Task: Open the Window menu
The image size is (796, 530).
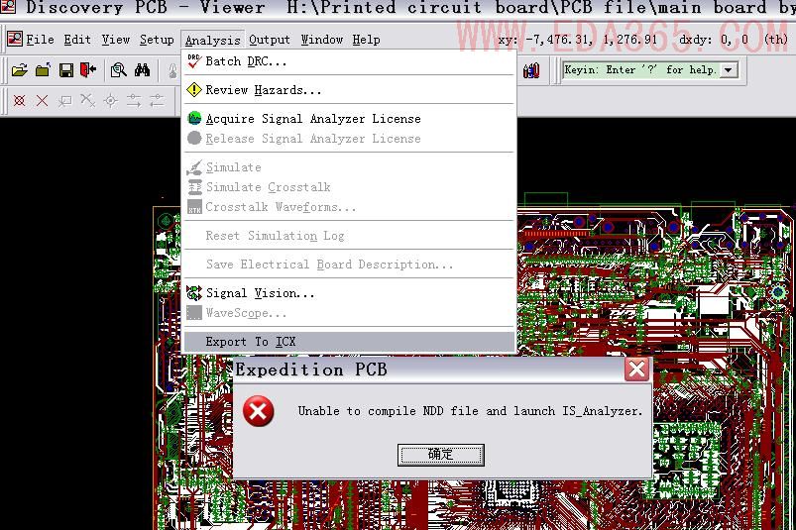Action: point(322,40)
